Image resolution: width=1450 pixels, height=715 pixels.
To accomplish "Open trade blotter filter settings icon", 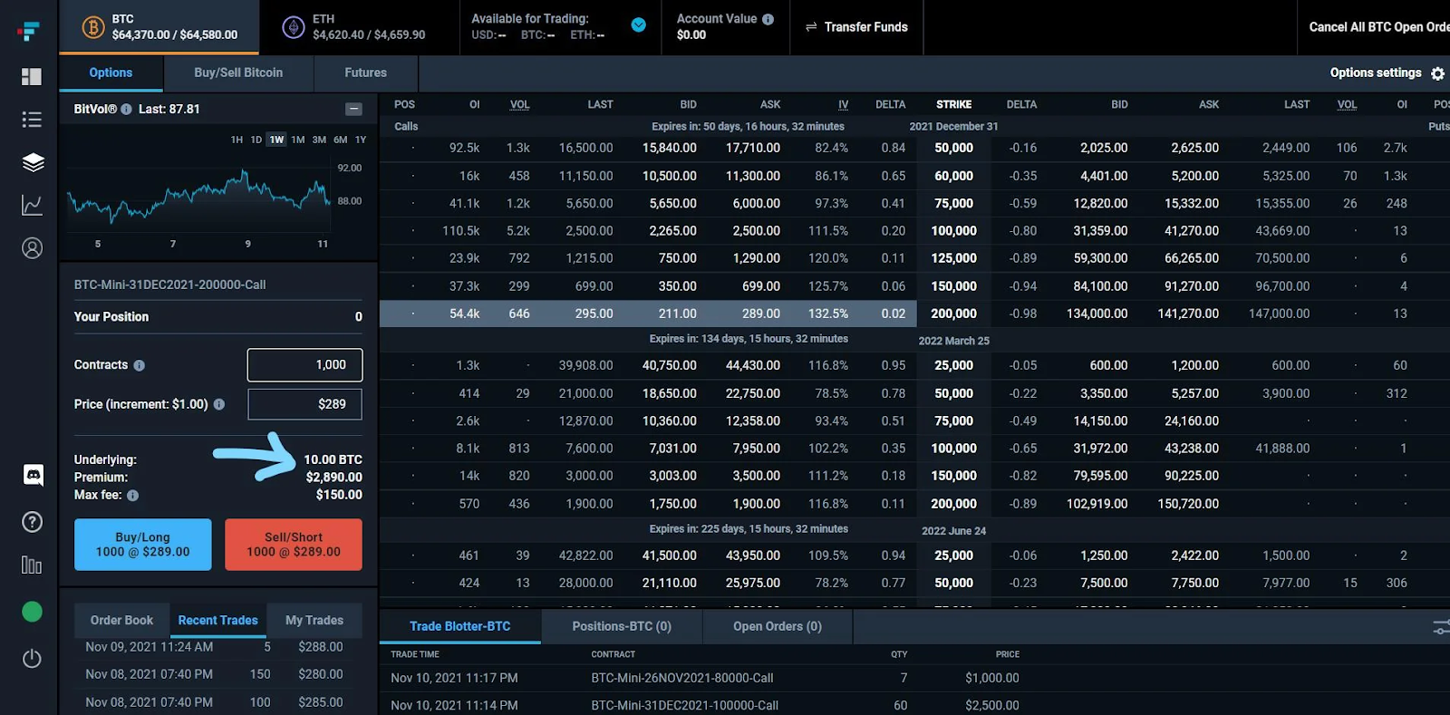I will (x=1441, y=627).
